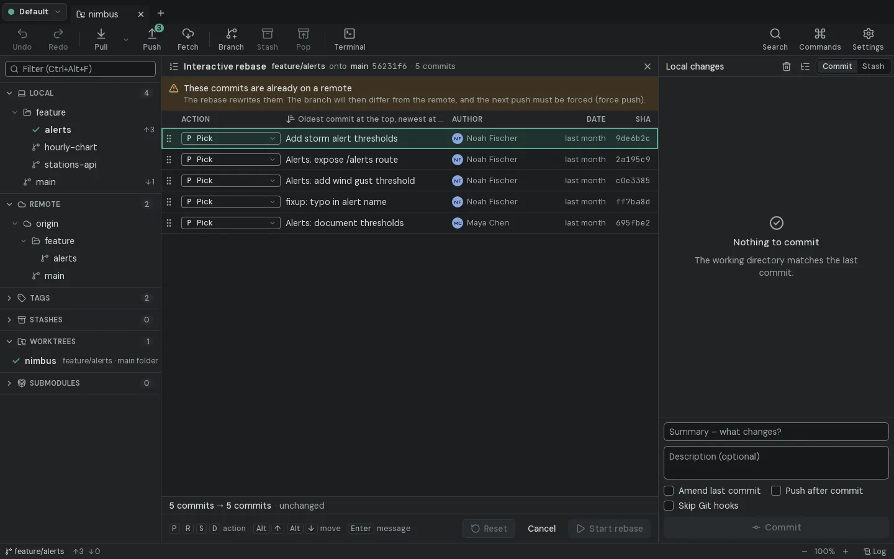Open action dropdown for 'Alerts: document thresholds'

pos(230,223)
